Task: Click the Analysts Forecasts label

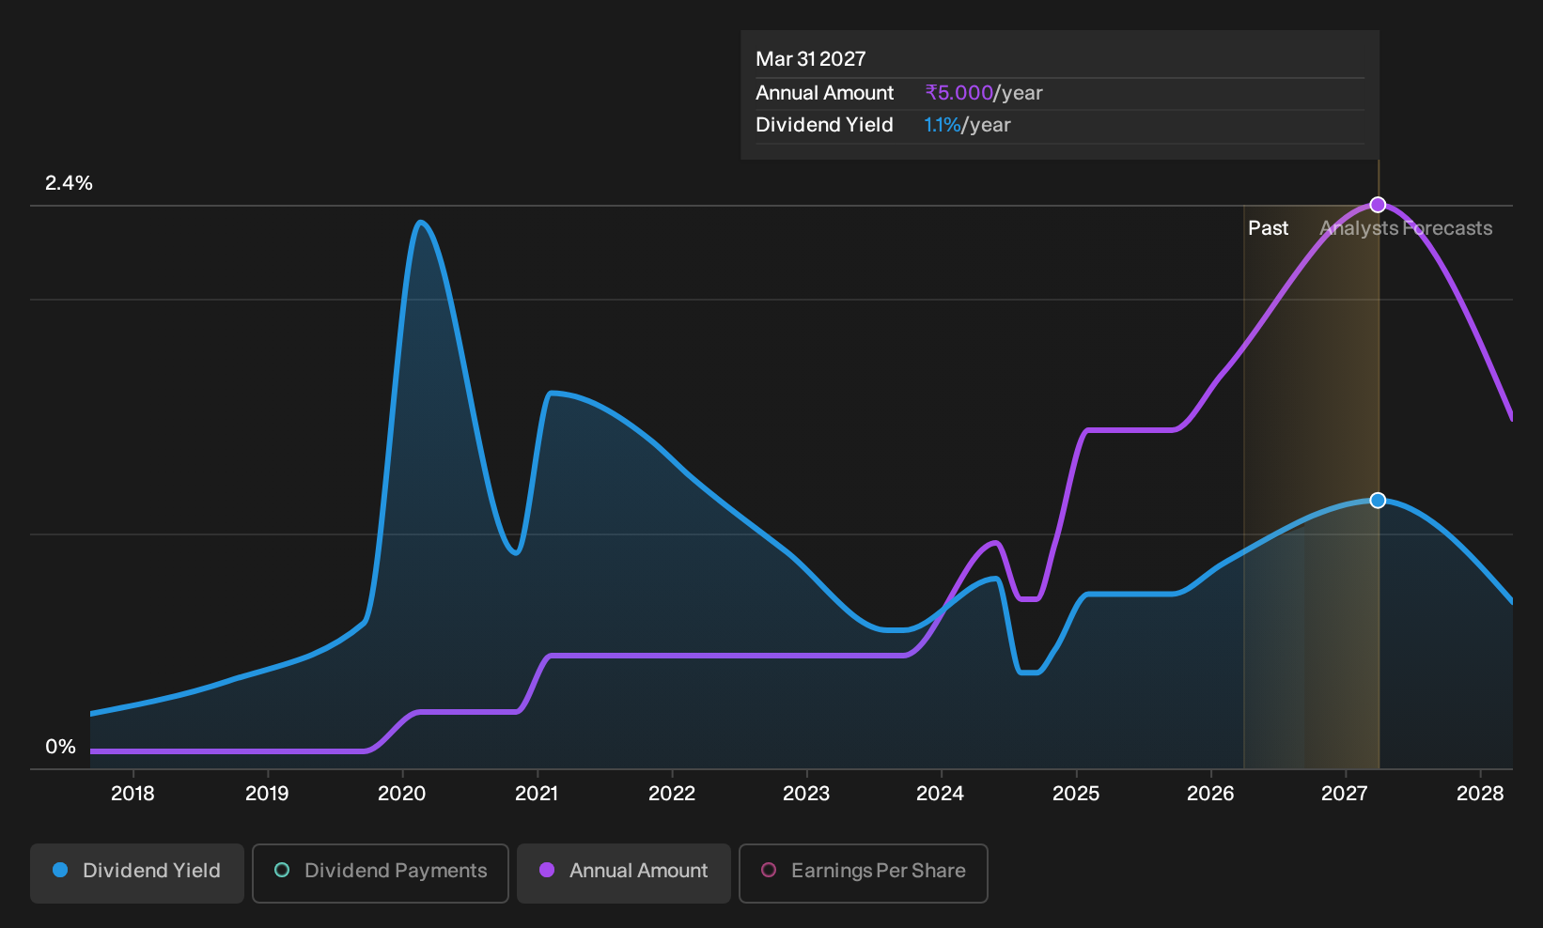Action: [1406, 228]
